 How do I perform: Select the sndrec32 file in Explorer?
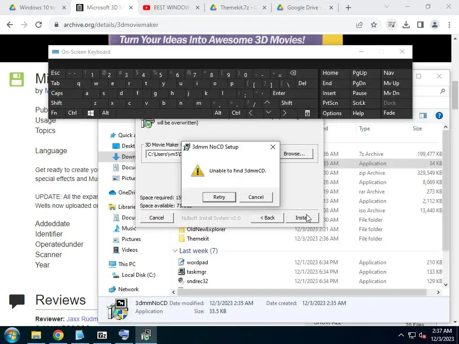tap(197, 281)
